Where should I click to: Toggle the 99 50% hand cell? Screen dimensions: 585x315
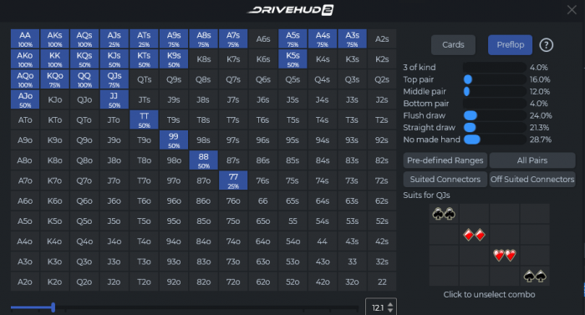(x=174, y=140)
